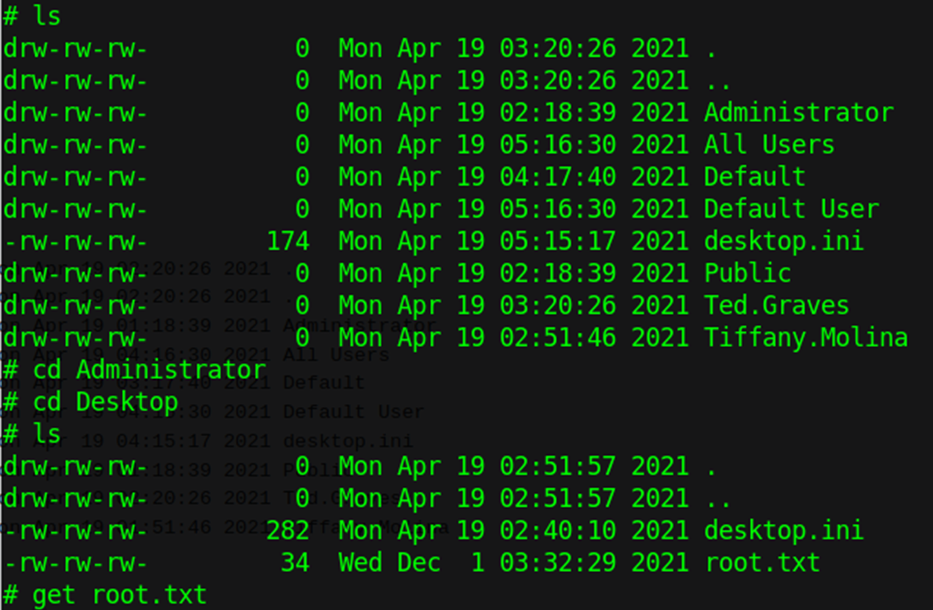Click the All Users directory entry

click(769, 145)
